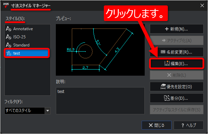Click the 優先を設定(O) button
208x134 pixels.
177,87
